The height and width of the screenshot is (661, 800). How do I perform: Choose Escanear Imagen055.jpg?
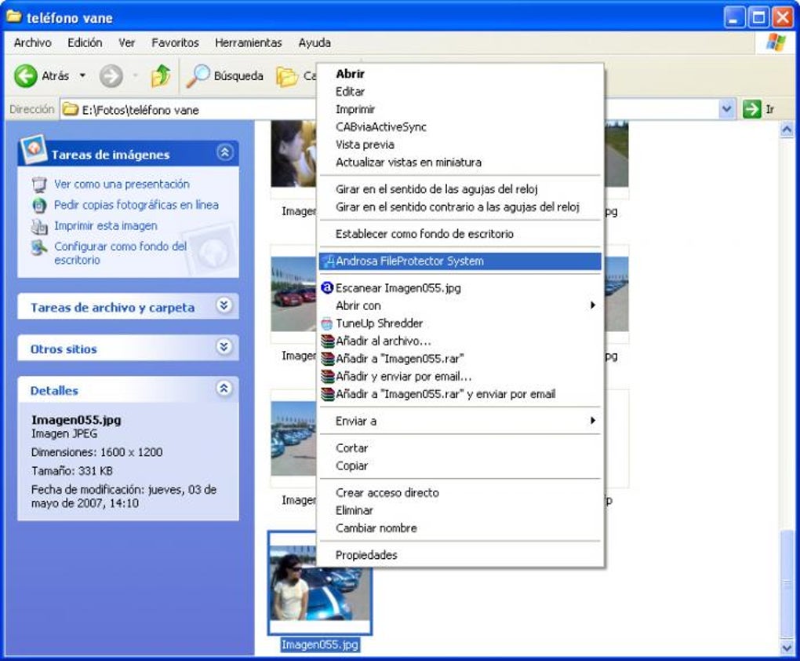(460, 288)
